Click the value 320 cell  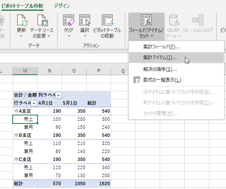tap(98, 143)
